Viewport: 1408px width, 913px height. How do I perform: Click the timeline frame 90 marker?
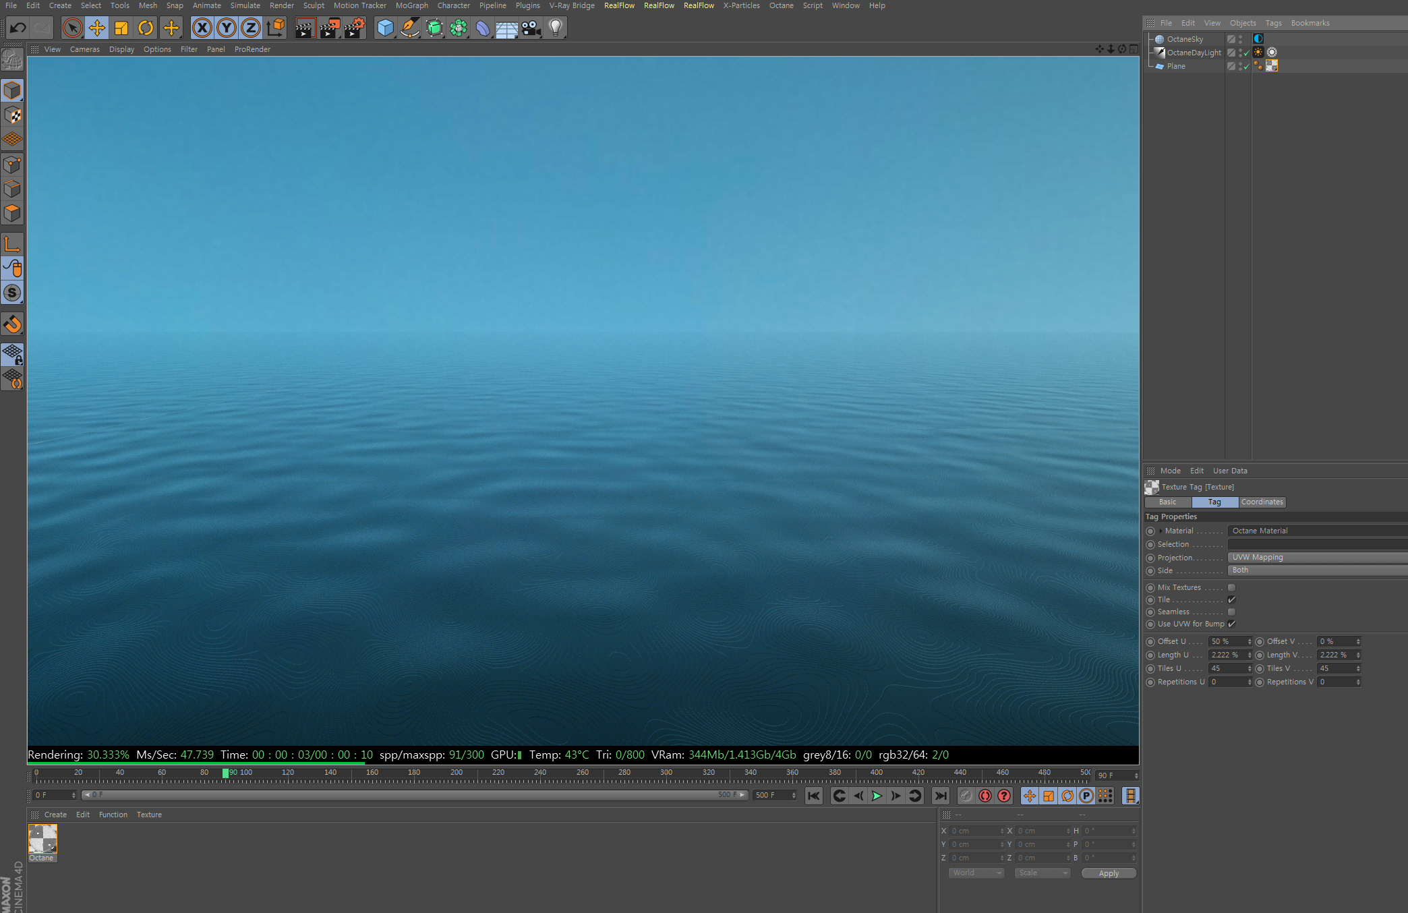pyautogui.click(x=226, y=773)
